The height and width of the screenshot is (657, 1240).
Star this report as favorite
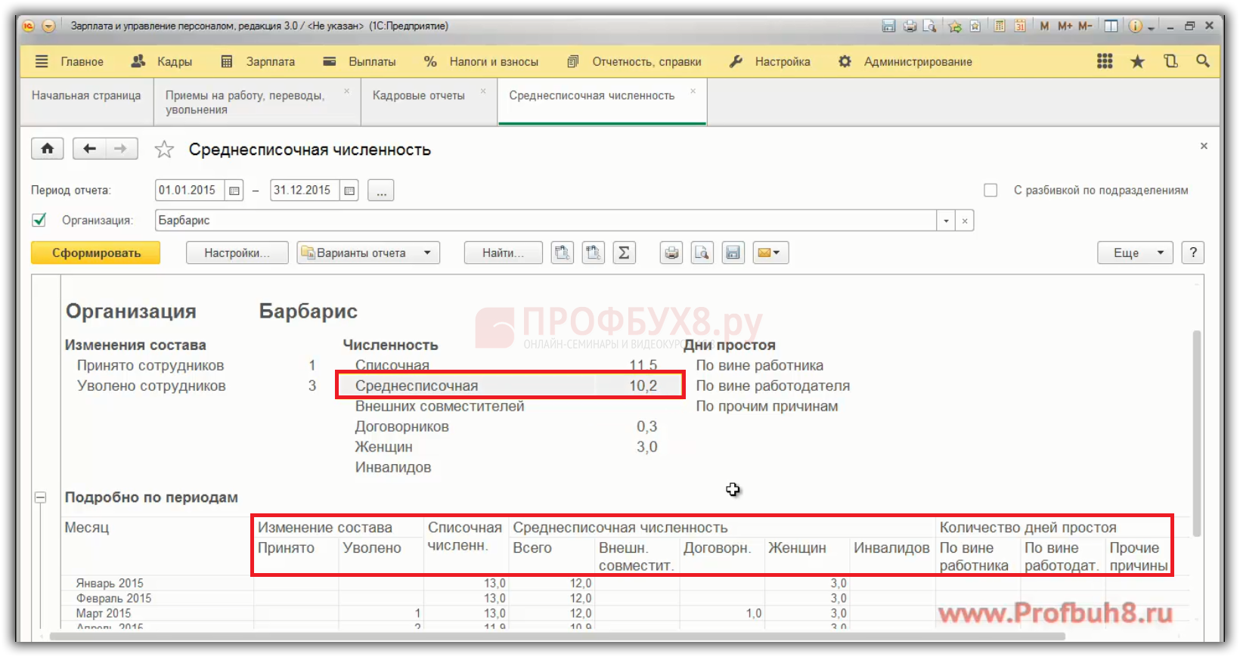164,150
